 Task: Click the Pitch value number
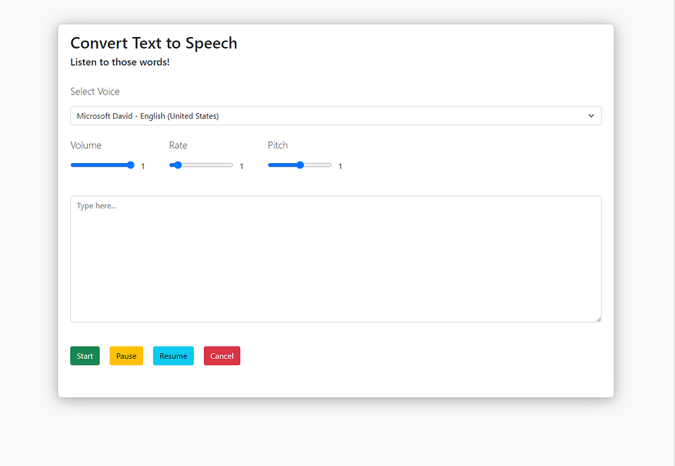coord(340,167)
